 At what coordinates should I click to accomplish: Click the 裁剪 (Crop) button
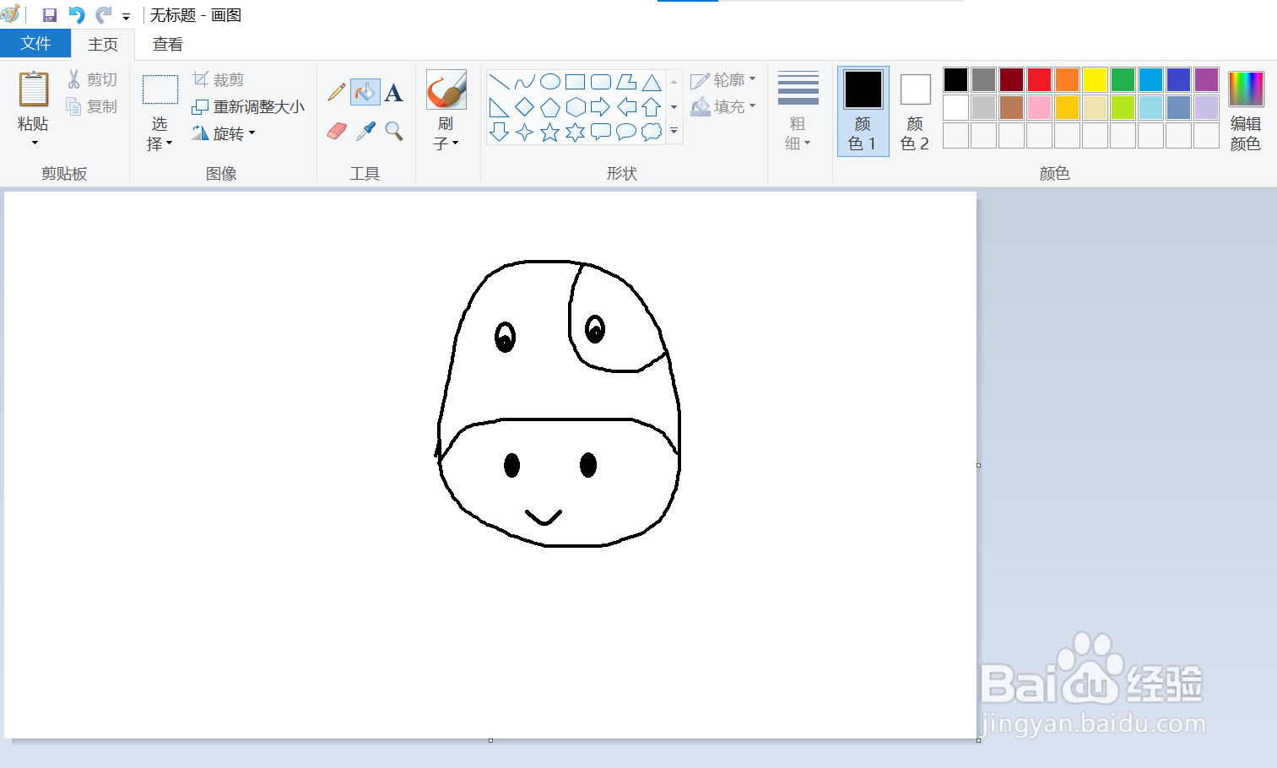pos(219,79)
